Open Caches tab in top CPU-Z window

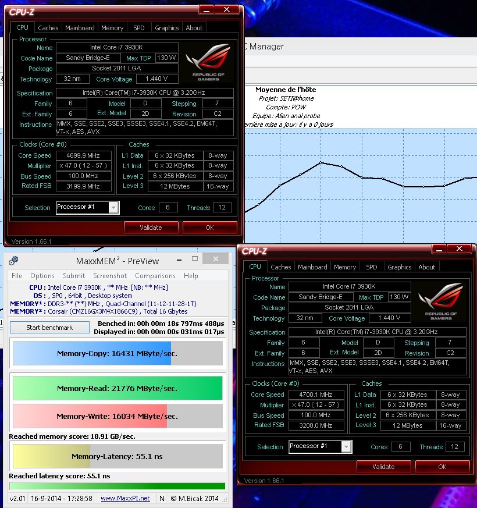click(x=48, y=28)
